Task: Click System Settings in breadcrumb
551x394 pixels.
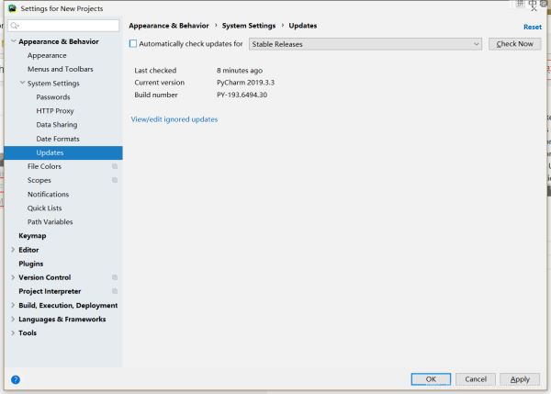Action: click(x=249, y=26)
